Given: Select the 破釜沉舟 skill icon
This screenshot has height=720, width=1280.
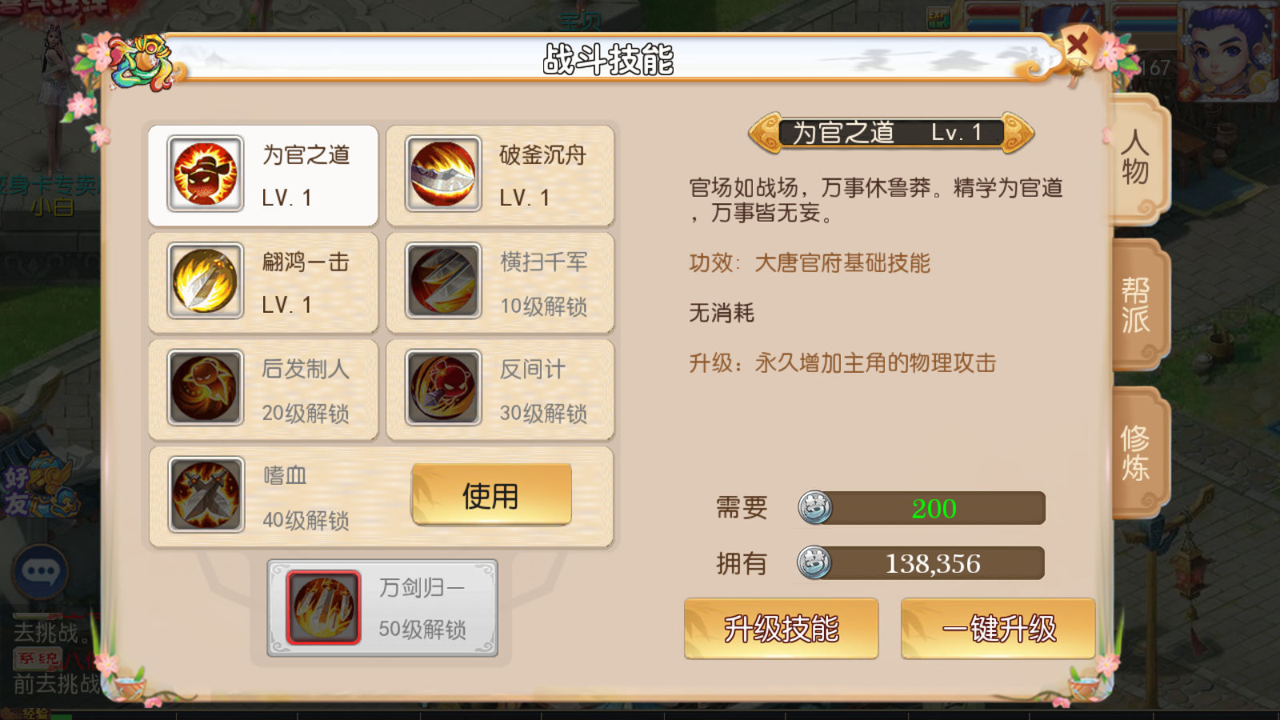Looking at the screenshot, I should pyautogui.click(x=443, y=174).
